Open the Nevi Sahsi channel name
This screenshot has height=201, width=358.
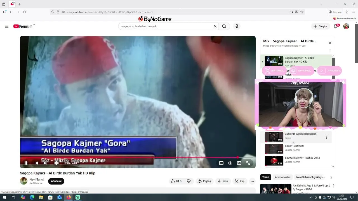pos(37,180)
